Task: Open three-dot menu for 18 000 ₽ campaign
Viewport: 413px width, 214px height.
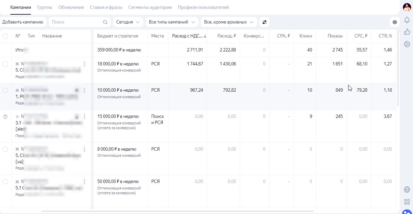Action: pos(85,64)
